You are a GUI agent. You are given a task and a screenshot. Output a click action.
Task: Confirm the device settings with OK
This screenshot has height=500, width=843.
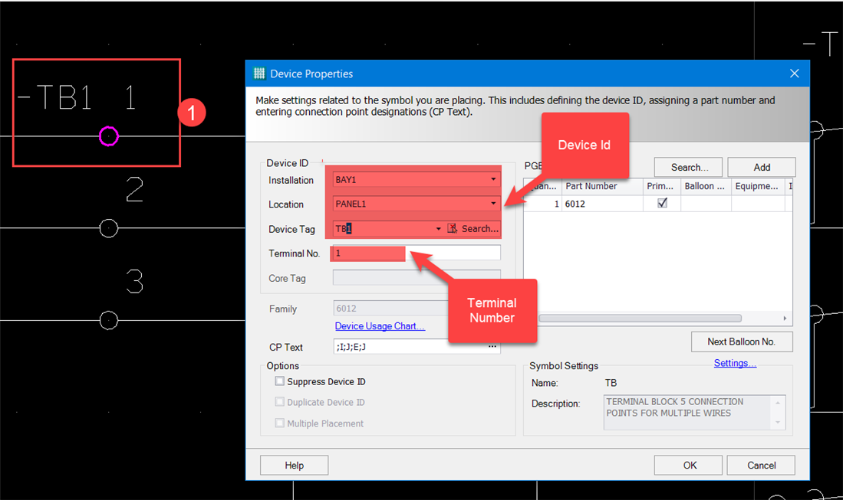click(x=687, y=465)
